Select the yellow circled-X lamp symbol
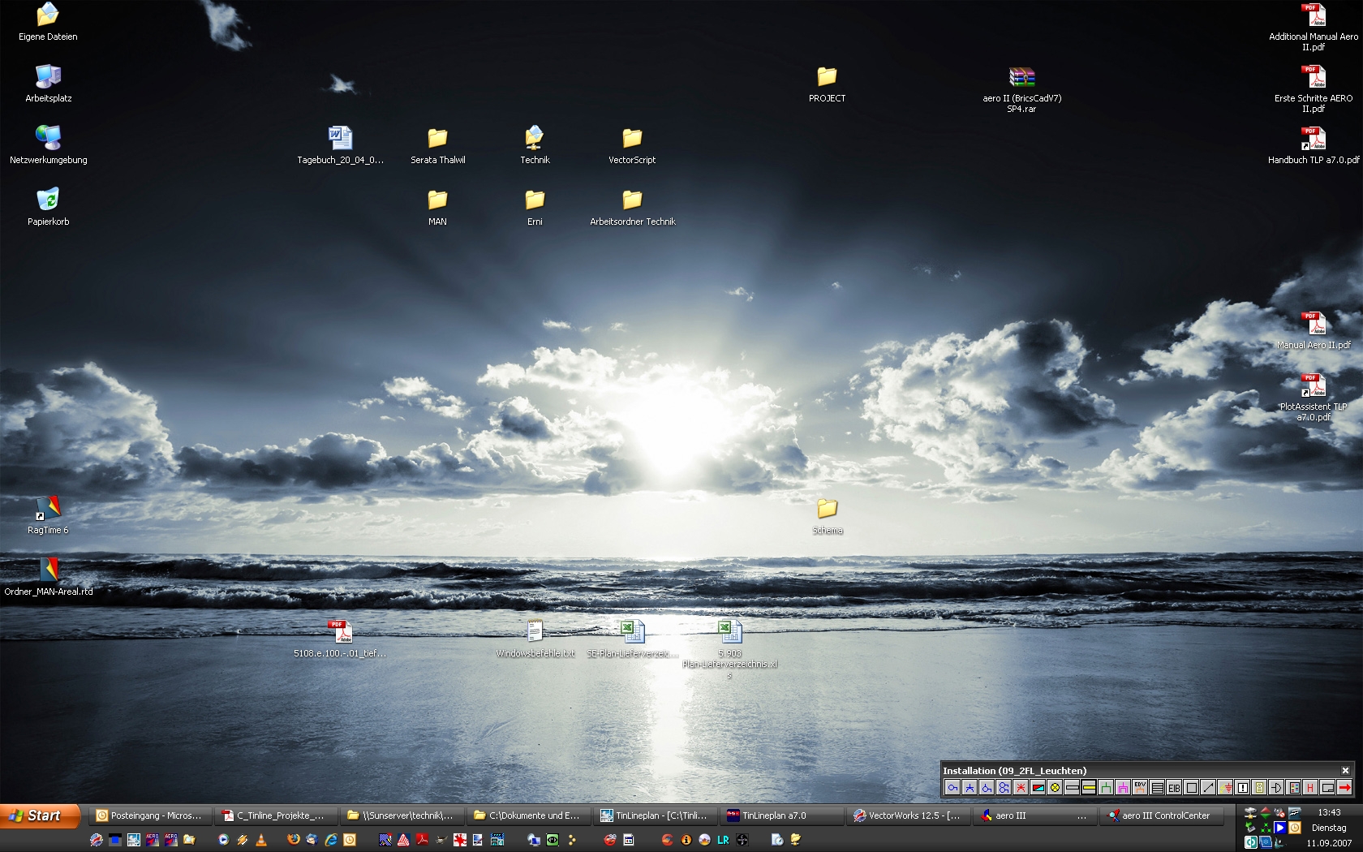The image size is (1363, 852). (1055, 788)
